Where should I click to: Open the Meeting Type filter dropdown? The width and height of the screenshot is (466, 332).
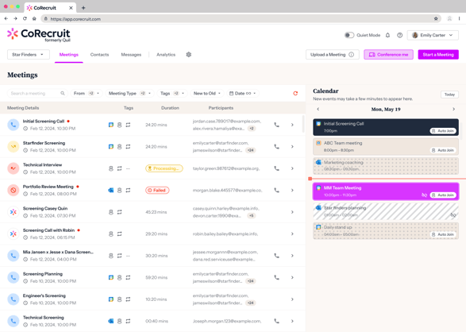point(129,94)
